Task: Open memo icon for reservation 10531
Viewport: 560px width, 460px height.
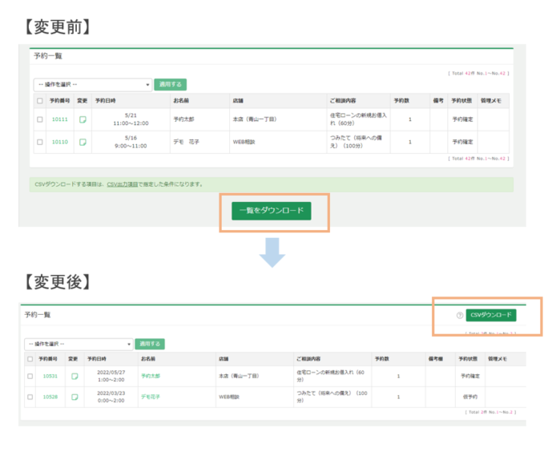Action: coord(75,376)
